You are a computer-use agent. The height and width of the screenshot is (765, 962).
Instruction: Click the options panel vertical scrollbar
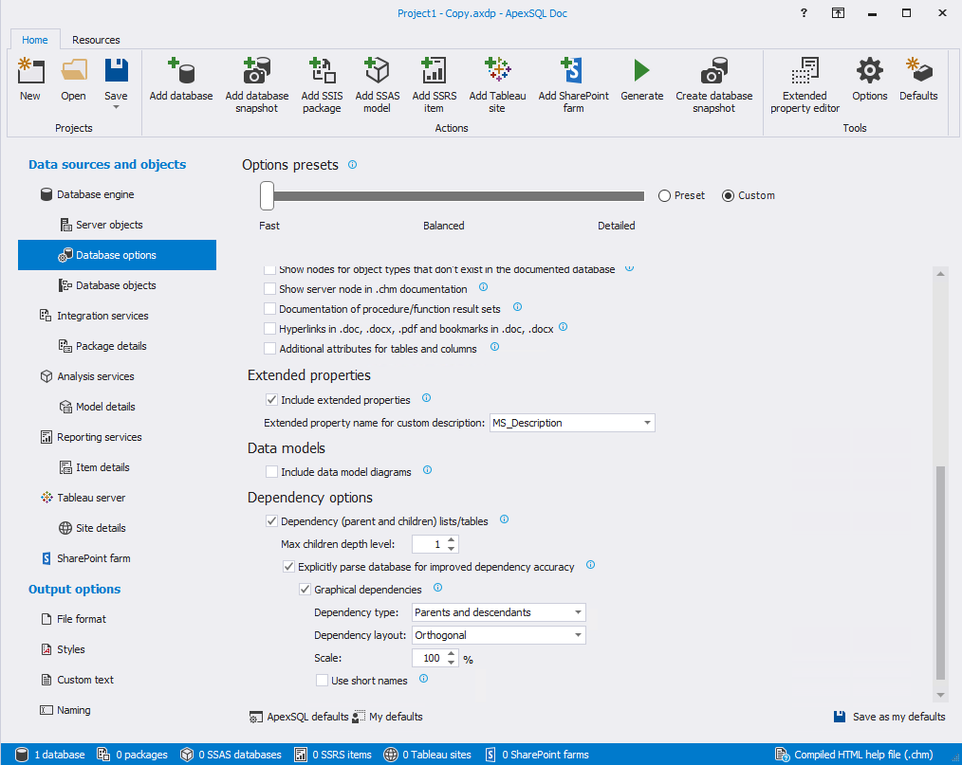(940, 573)
